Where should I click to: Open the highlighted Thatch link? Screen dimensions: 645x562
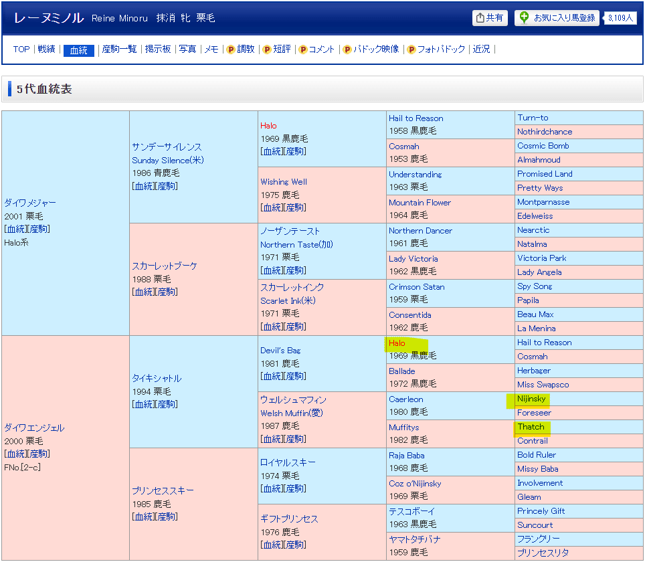531,427
